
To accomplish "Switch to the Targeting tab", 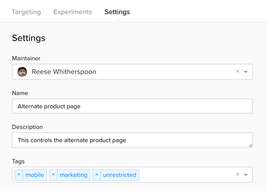I will coord(26,12).
